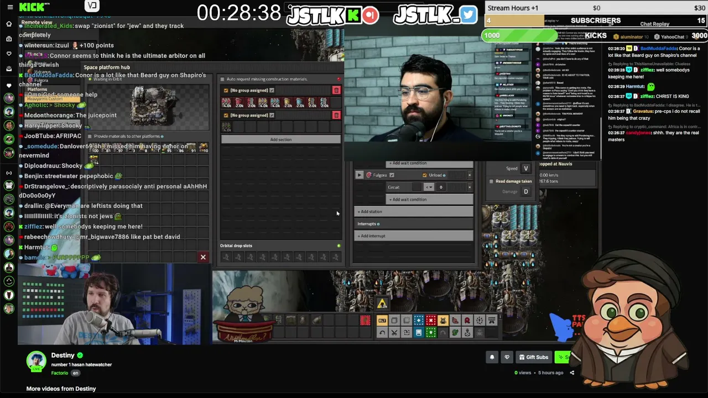This screenshot has height=398, width=708.
Task: Click the follow heart button
Action: 507,357
